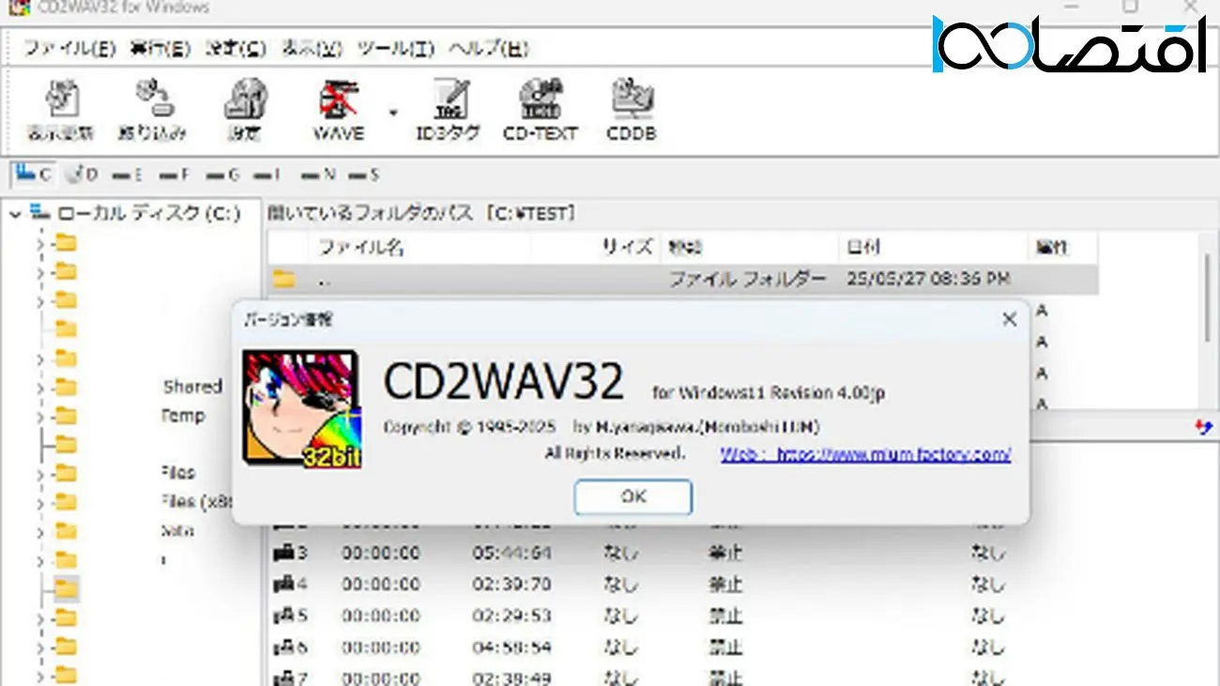Close the バージョン情報 dialog with X
This screenshot has width=1220, height=686.
point(1009,319)
